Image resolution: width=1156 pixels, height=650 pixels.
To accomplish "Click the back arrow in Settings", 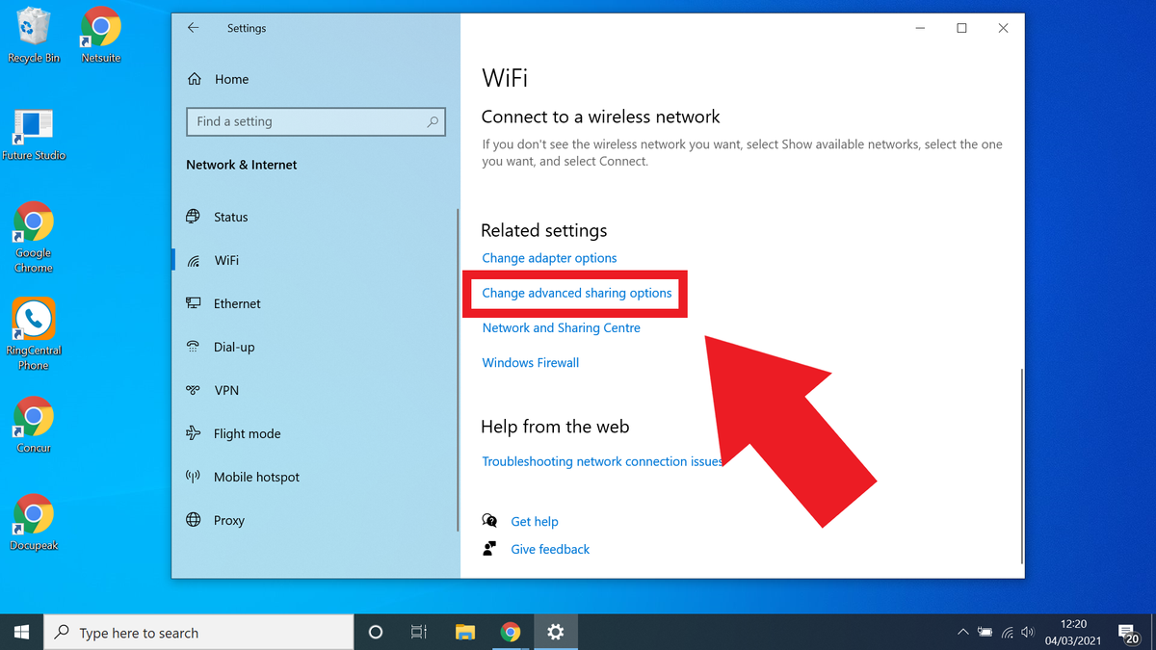I will click(x=193, y=28).
